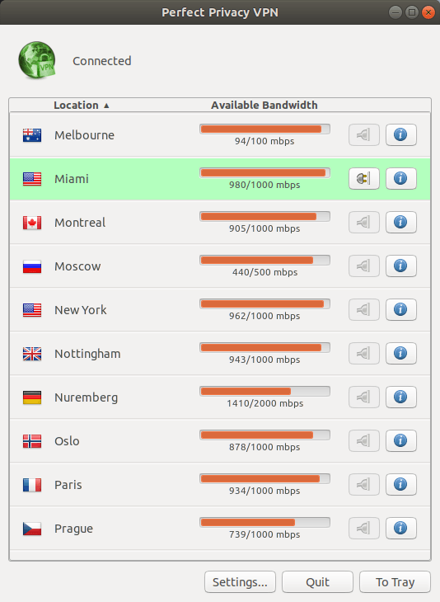
Task: Minimize the Perfect Privacy VPN window
Action: [x=396, y=12]
